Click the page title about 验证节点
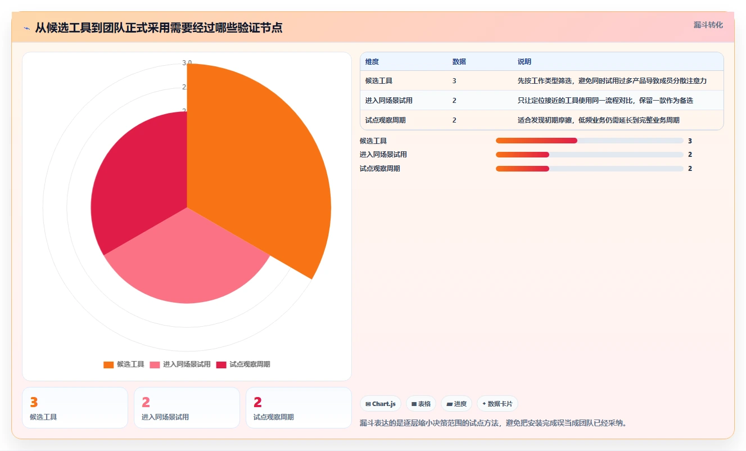The height and width of the screenshot is (451, 746). click(159, 28)
